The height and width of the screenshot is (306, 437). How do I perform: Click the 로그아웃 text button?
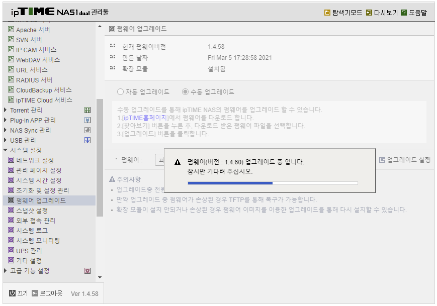click(x=51, y=293)
